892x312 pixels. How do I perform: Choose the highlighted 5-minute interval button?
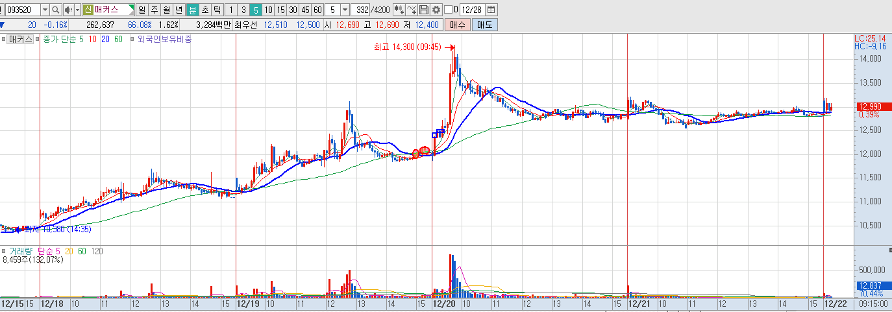[256, 10]
